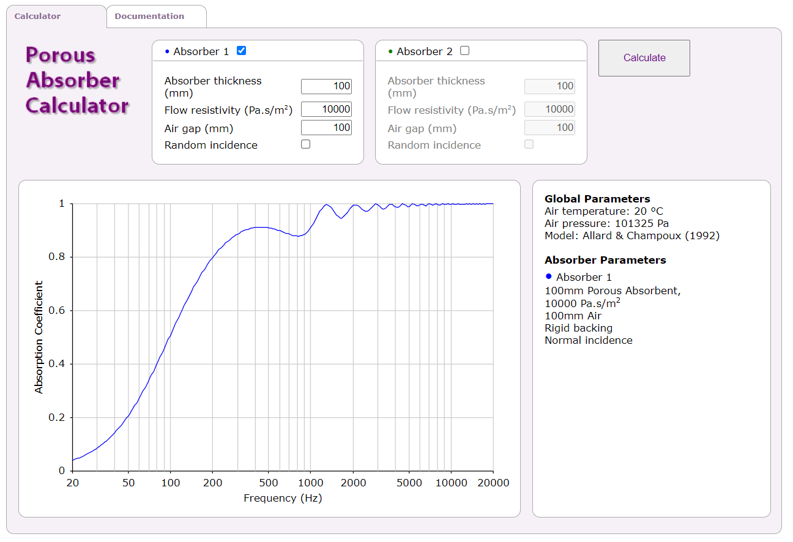This screenshot has width=793, height=542.
Task: Click the blue bullet beside Absorber 1 heading
Action: 167,52
